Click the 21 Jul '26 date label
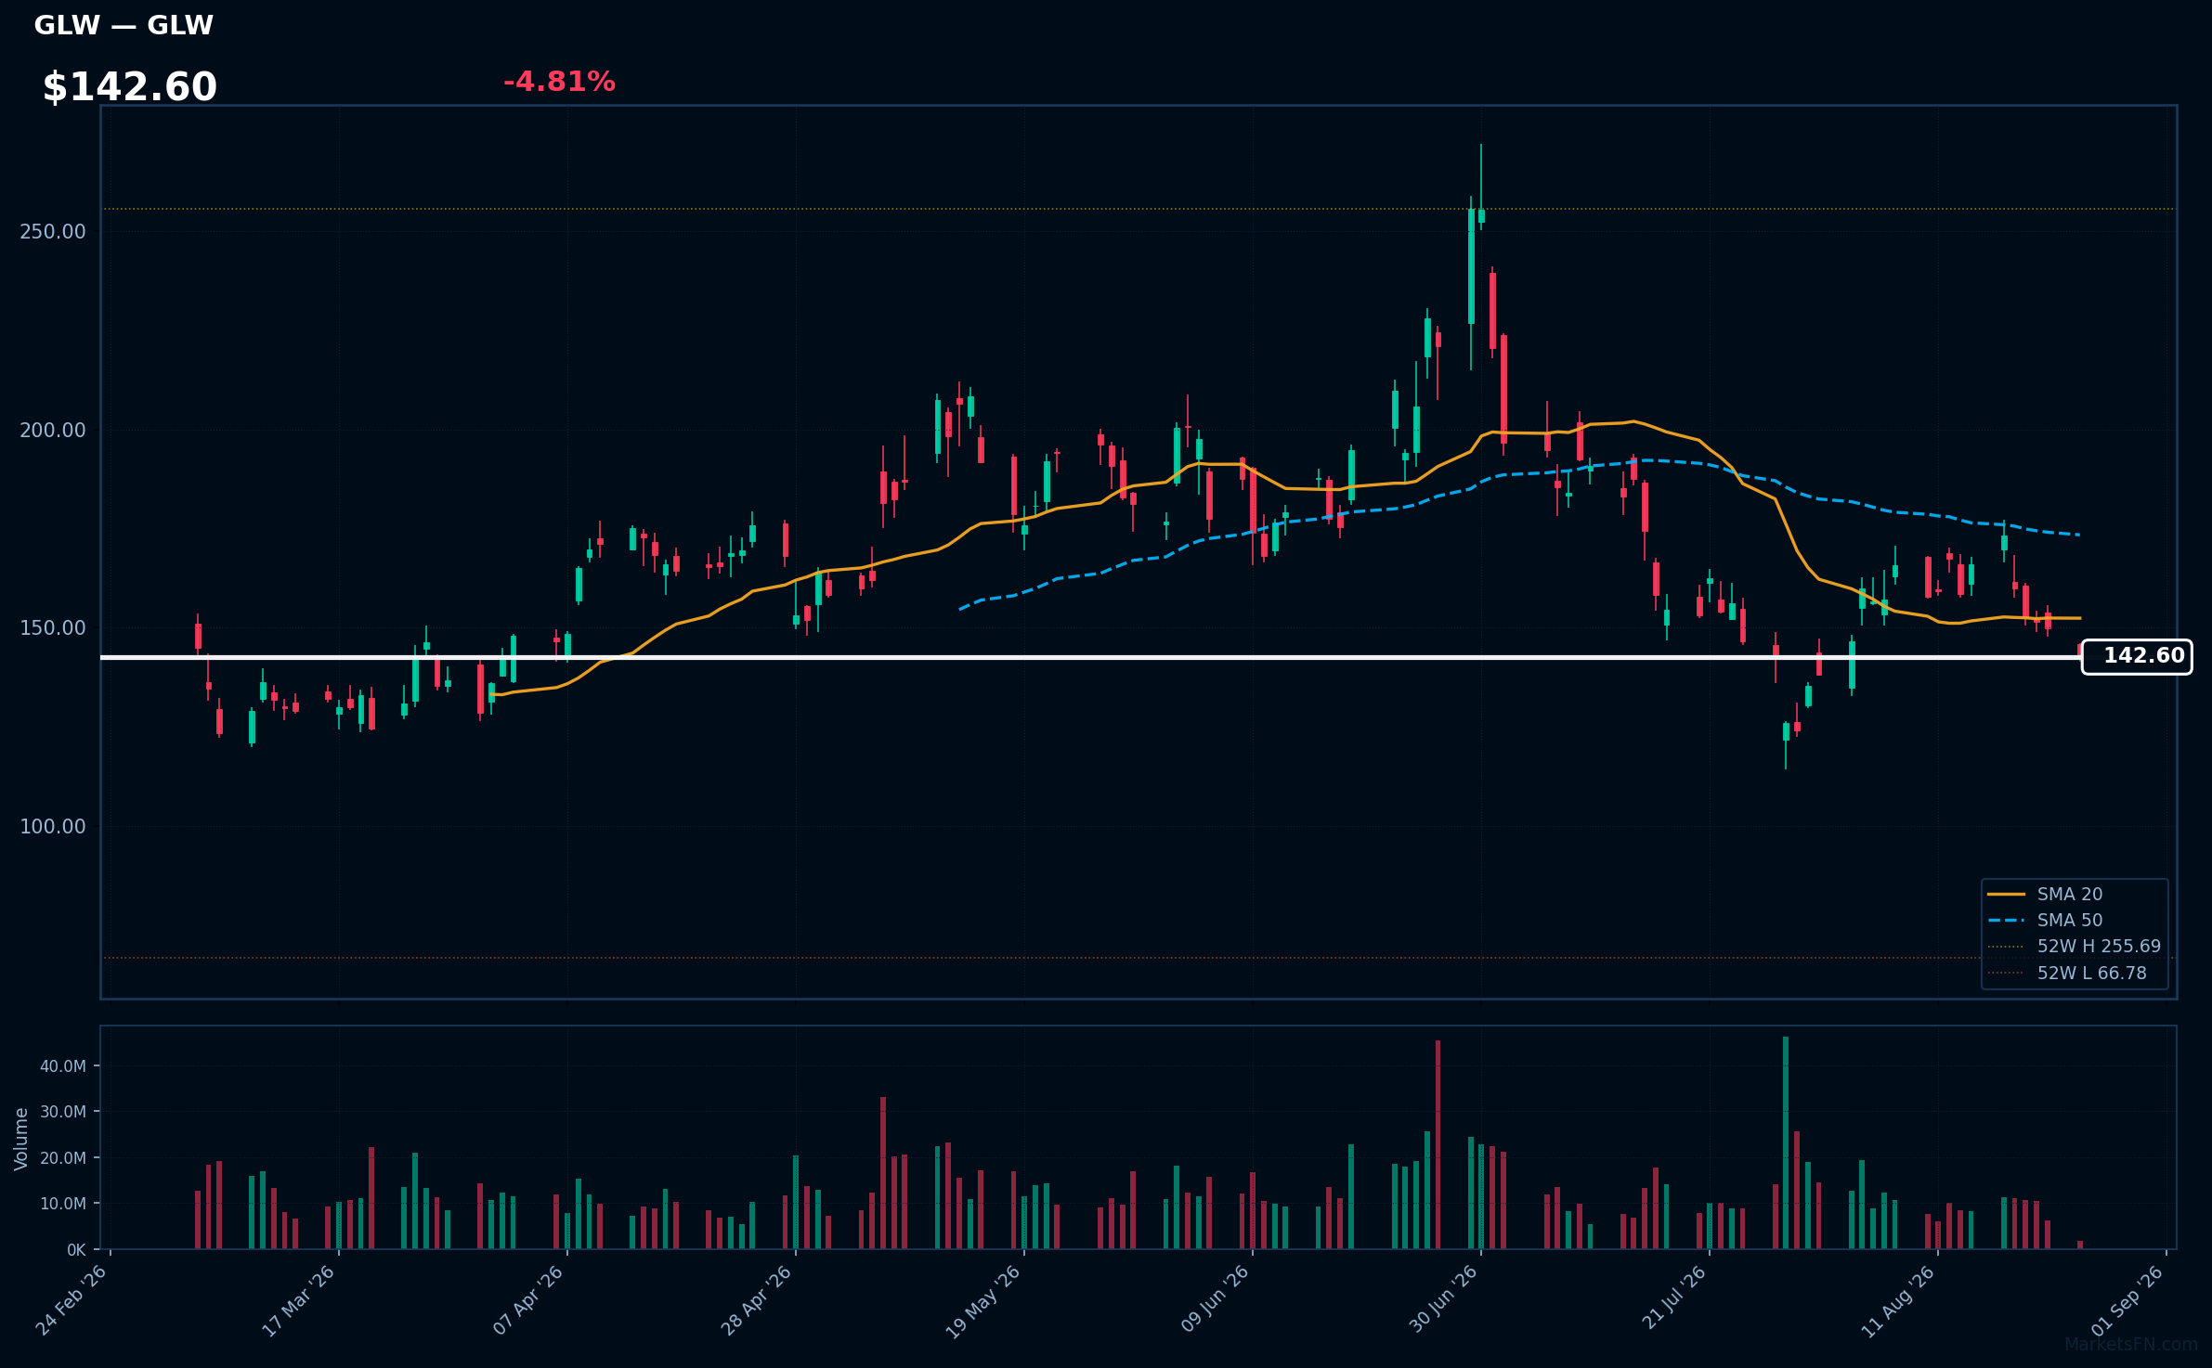The width and height of the screenshot is (2212, 1368). (1674, 1297)
